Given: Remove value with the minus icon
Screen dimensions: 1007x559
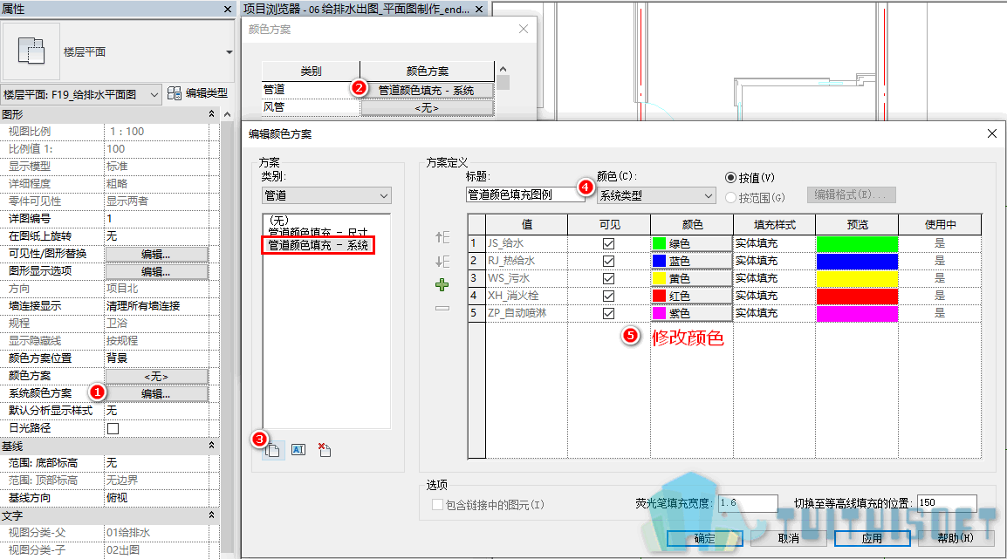Looking at the screenshot, I should tap(442, 308).
